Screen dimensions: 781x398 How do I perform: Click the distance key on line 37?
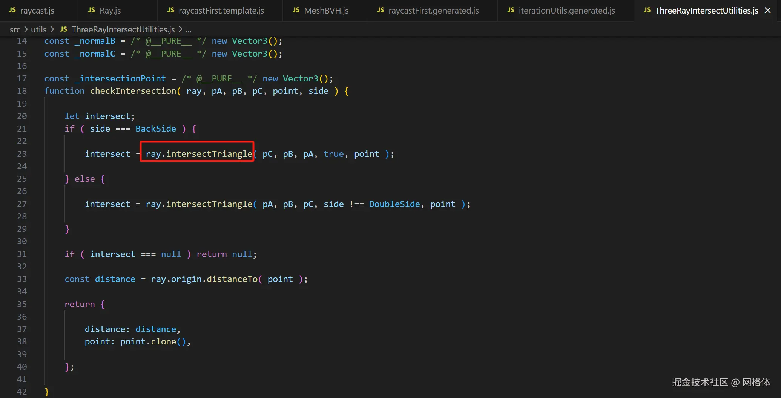point(105,329)
